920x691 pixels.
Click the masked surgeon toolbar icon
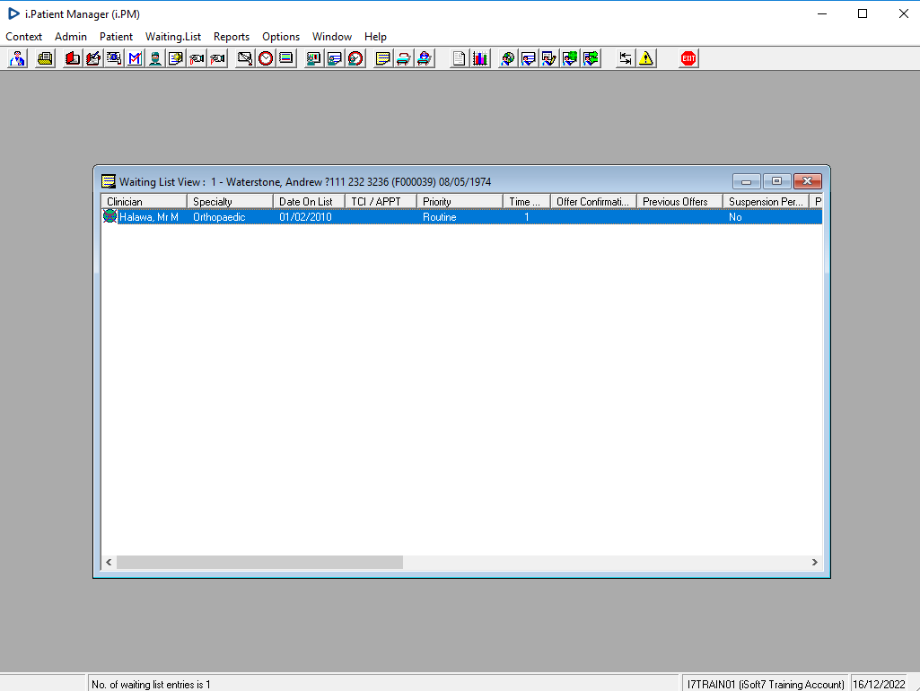(155, 58)
